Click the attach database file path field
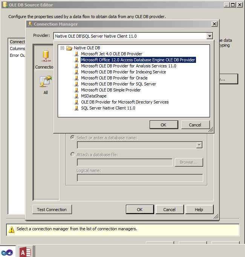Screen dimensions: 245x257 point(125,162)
